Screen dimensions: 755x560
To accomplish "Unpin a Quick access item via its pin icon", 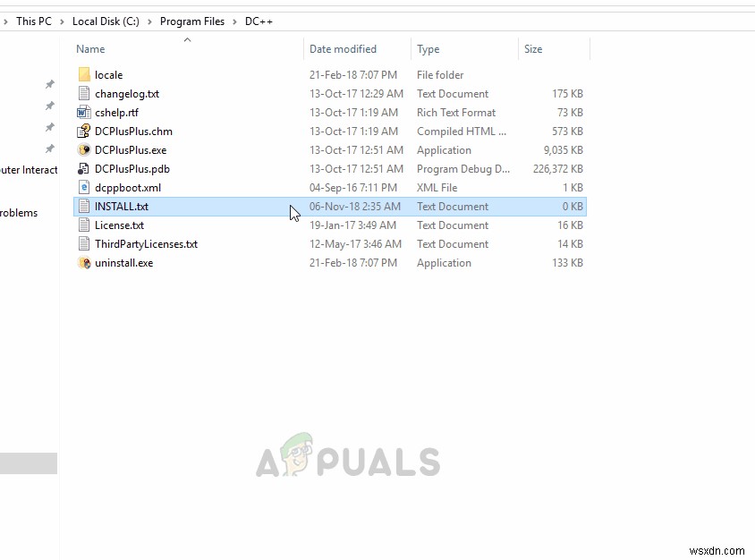I will tap(50, 83).
